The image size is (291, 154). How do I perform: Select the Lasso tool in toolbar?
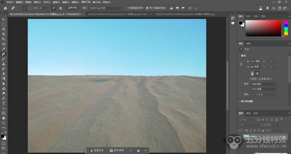pyautogui.click(x=3, y=29)
